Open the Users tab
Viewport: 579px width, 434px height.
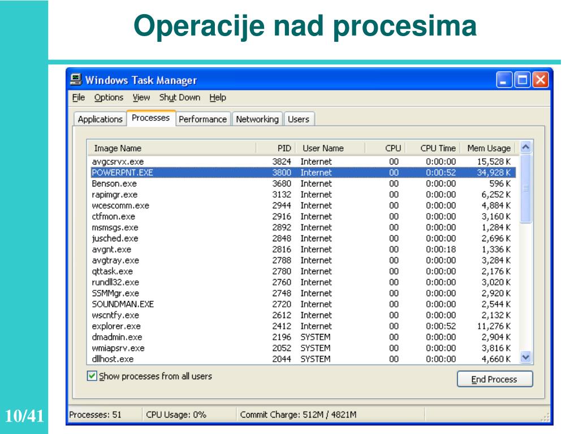click(x=299, y=119)
